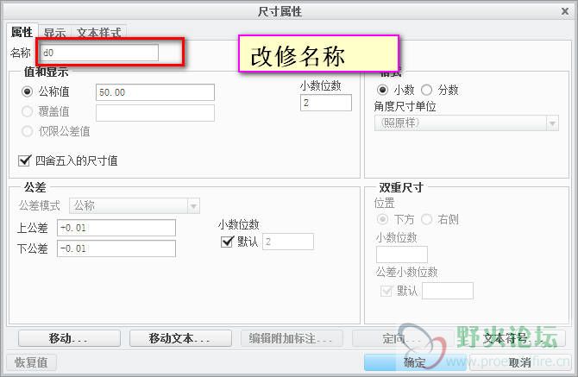Select the 小数 format radio button
This screenshot has width=578, height=377.
pos(382,90)
